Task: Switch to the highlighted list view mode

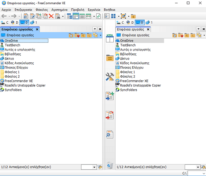Action: tap(76, 16)
